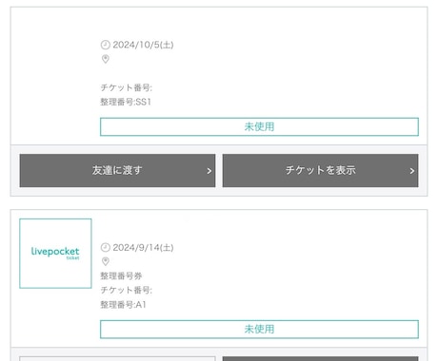Viewport: 438px width, 361px height.
Task: Select the 整理番号券 label
Action: pos(121,275)
